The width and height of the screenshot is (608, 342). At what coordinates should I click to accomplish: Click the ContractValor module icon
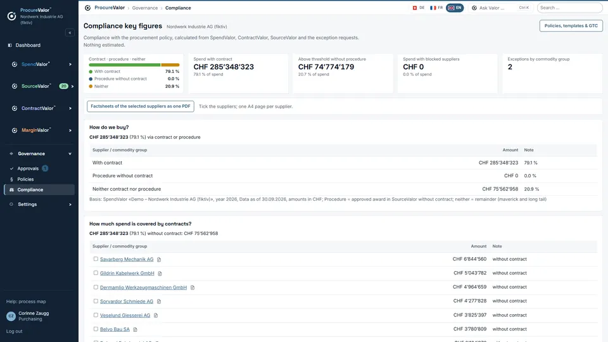pyautogui.click(x=15, y=108)
